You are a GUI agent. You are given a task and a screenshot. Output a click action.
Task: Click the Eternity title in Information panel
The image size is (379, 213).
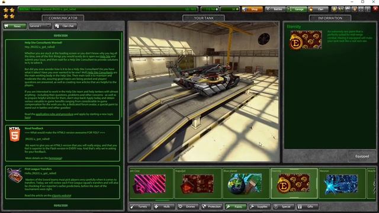click(294, 27)
